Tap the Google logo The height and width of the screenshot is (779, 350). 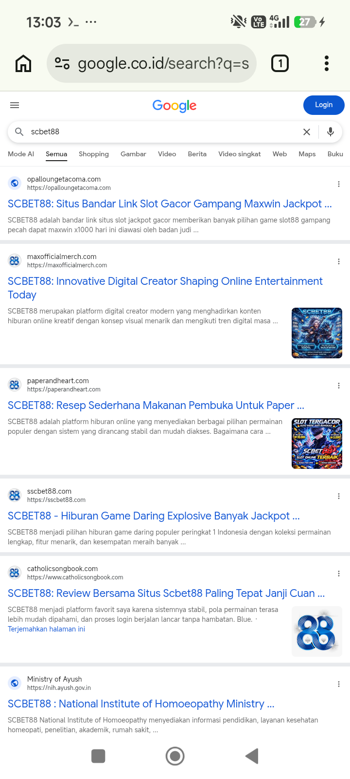pos(175,106)
